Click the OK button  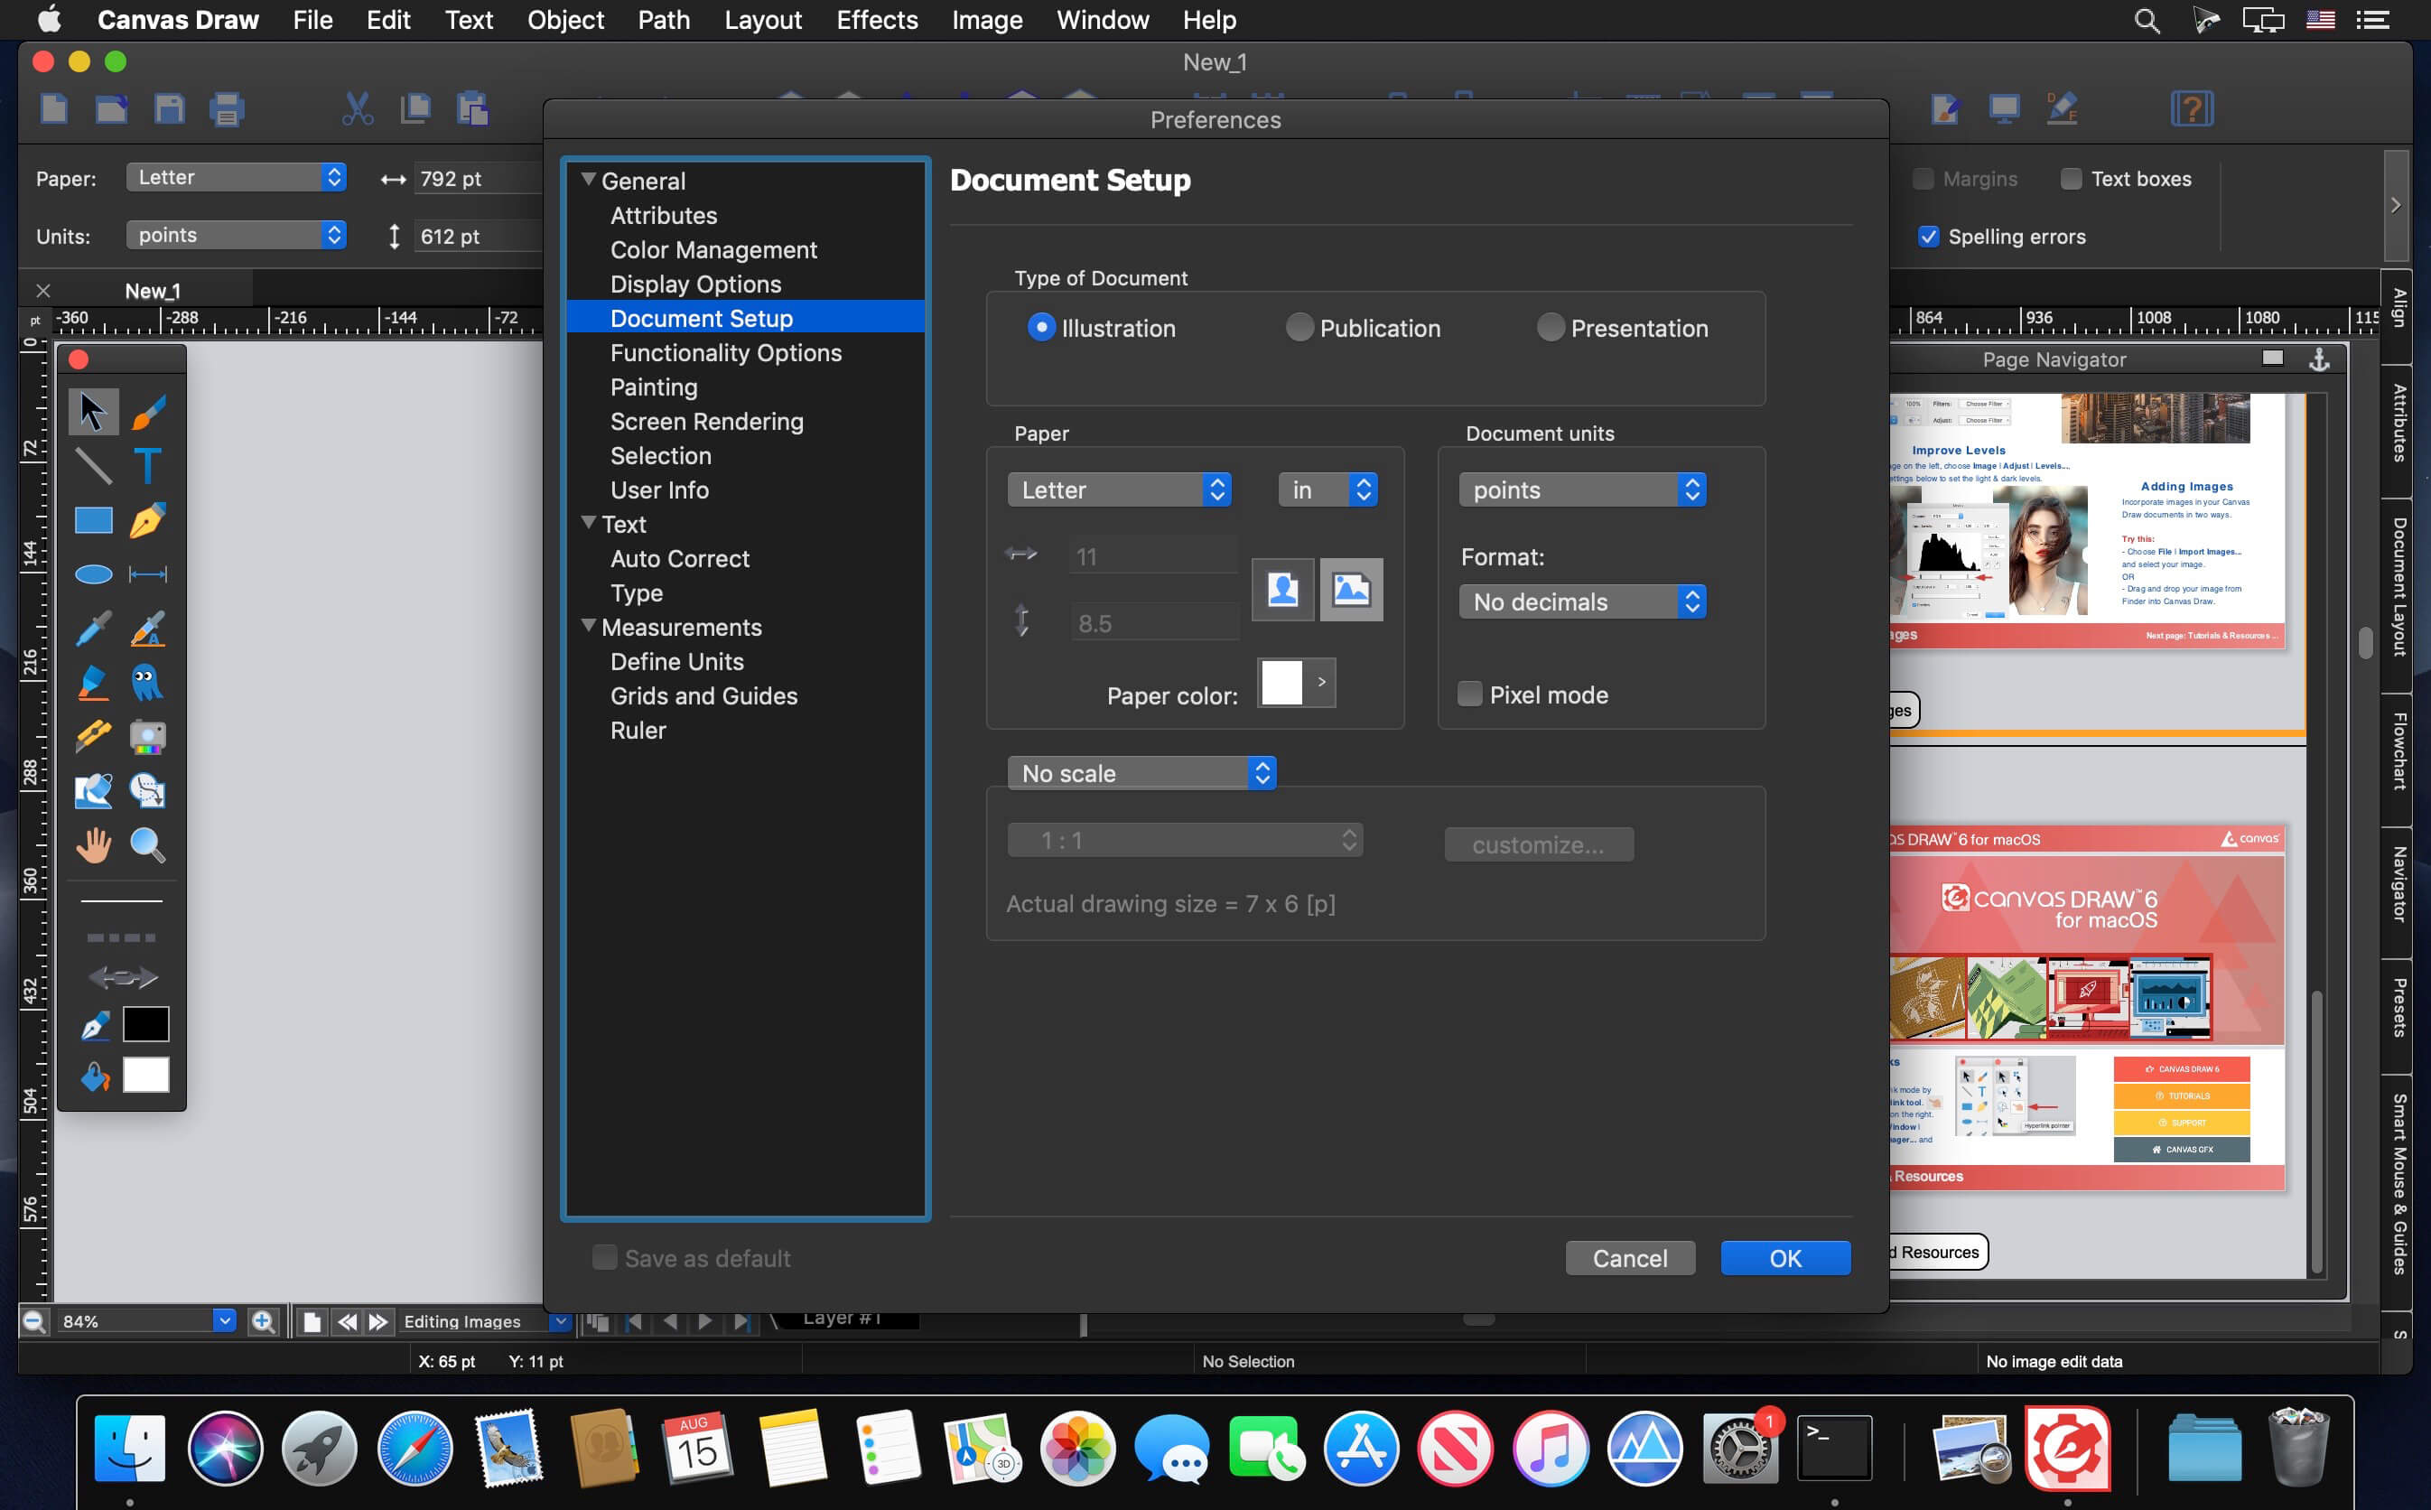pos(1784,1257)
